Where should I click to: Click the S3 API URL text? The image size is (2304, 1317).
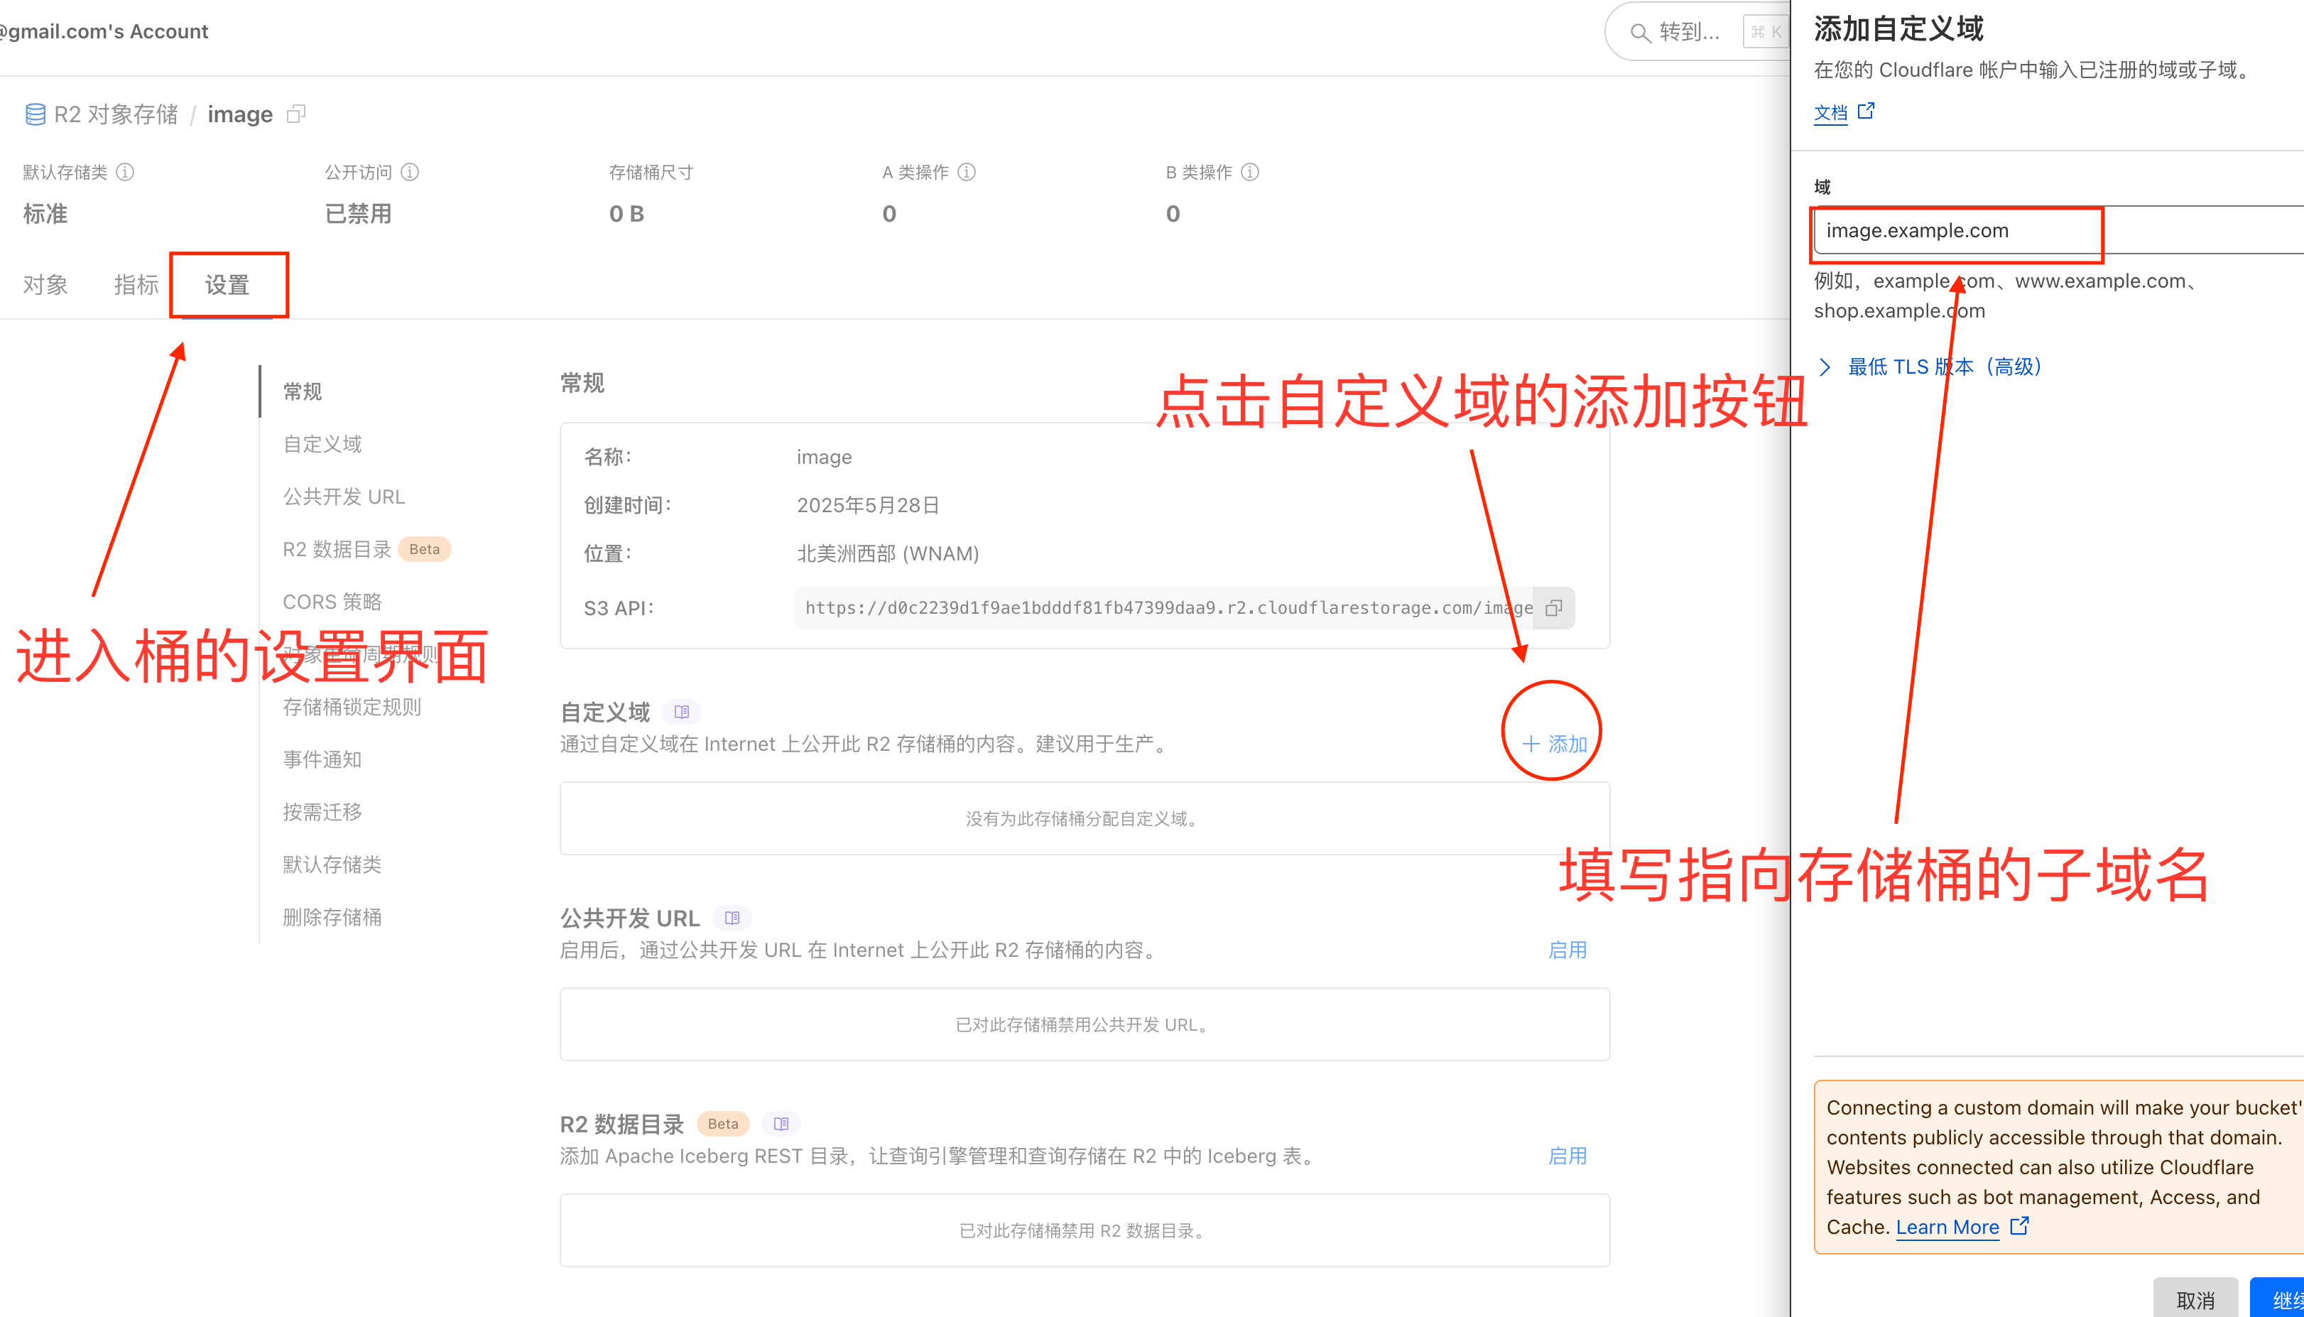(x=1168, y=608)
